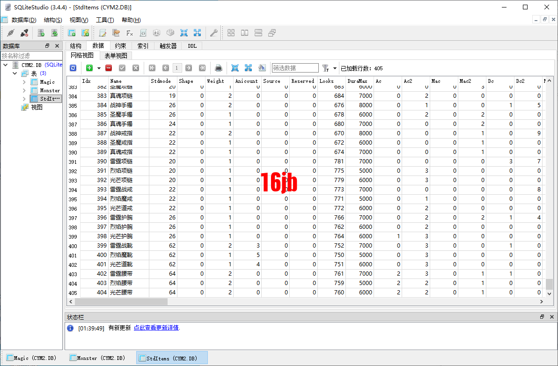
Task: Open the 工具(T) menu
Action: 105,20
